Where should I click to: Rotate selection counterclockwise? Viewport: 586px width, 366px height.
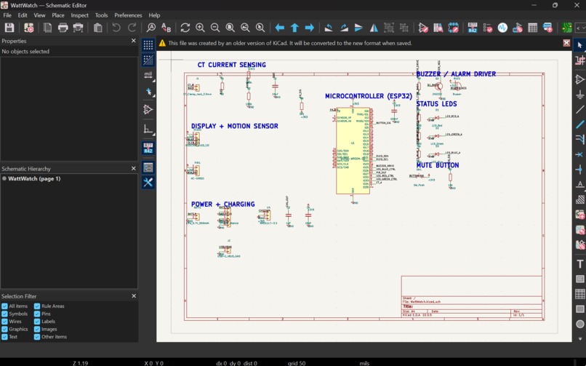pyautogui.click(x=329, y=28)
